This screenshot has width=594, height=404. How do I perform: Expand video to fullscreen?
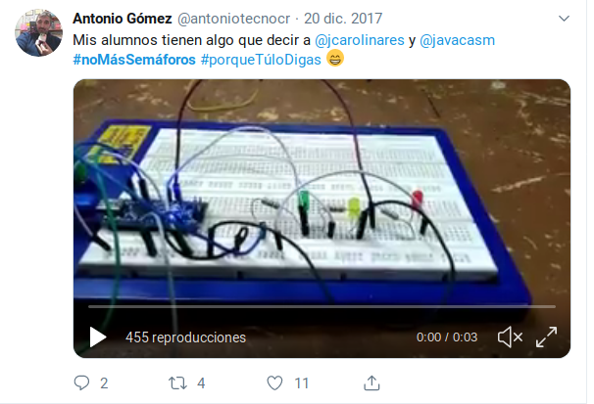(546, 337)
